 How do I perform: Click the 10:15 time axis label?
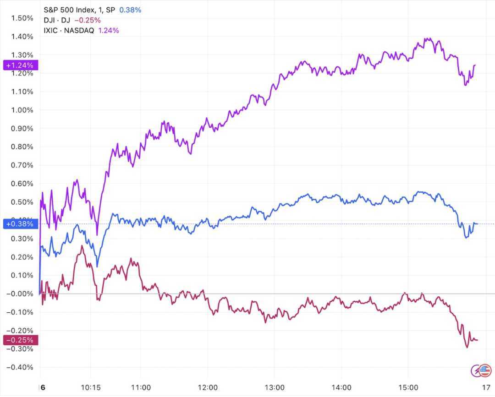[91, 386]
